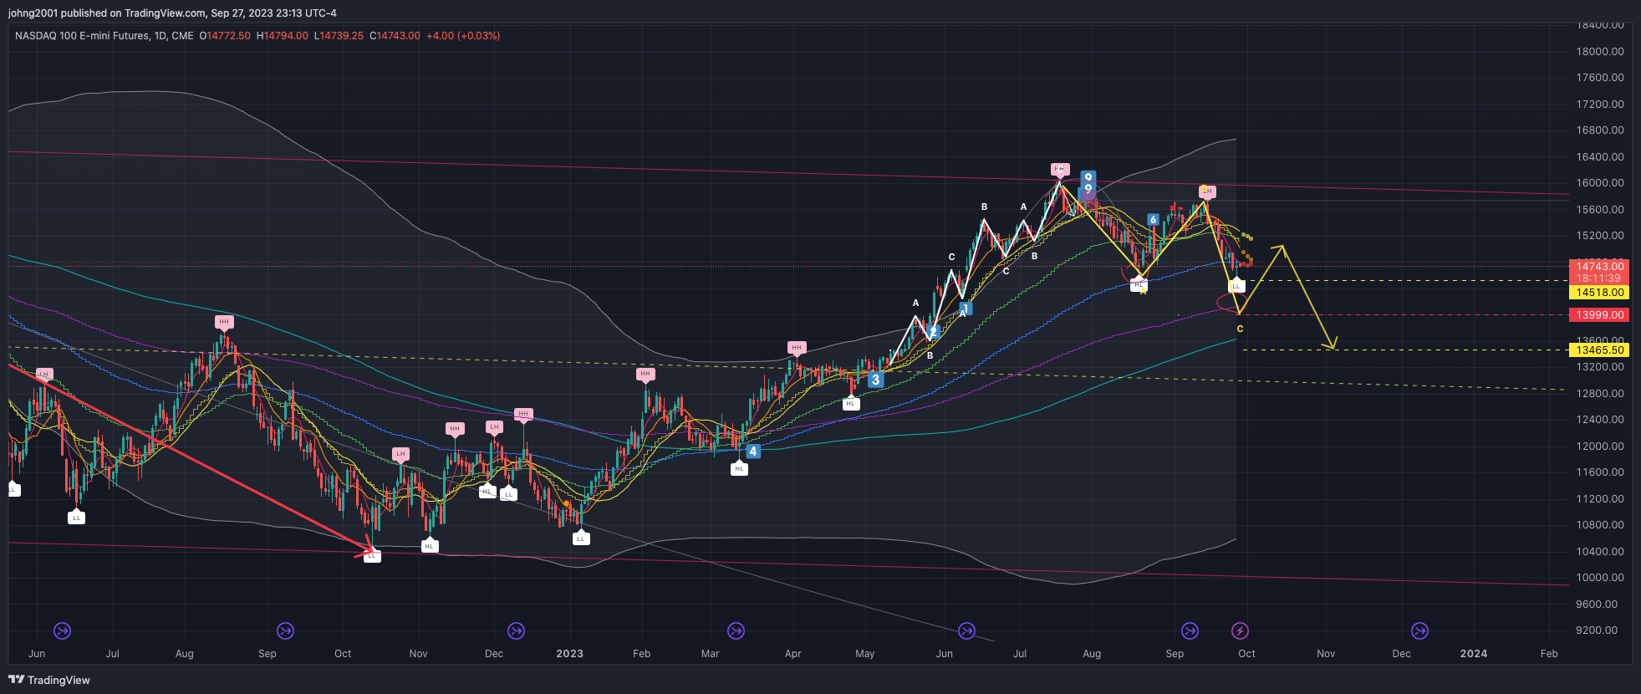Screen dimensions: 1641x694
Task: Click the HL label below the number 4 marker
Action: coord(738,469)
